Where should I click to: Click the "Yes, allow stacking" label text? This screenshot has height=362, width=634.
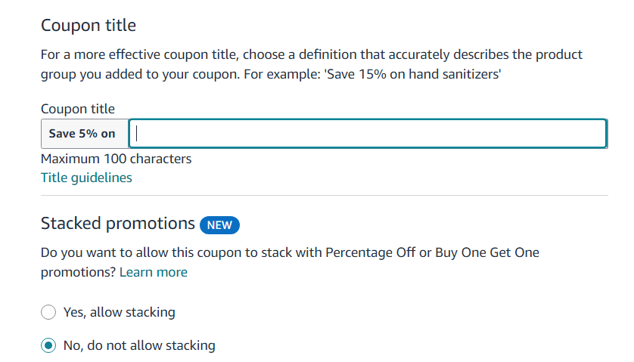point(120,312)
